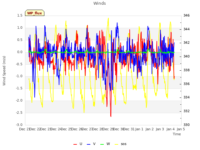The width and height of the screenshot is (200, 150).
Task: Select the 'sos' legend label
Action: point(124,144)
